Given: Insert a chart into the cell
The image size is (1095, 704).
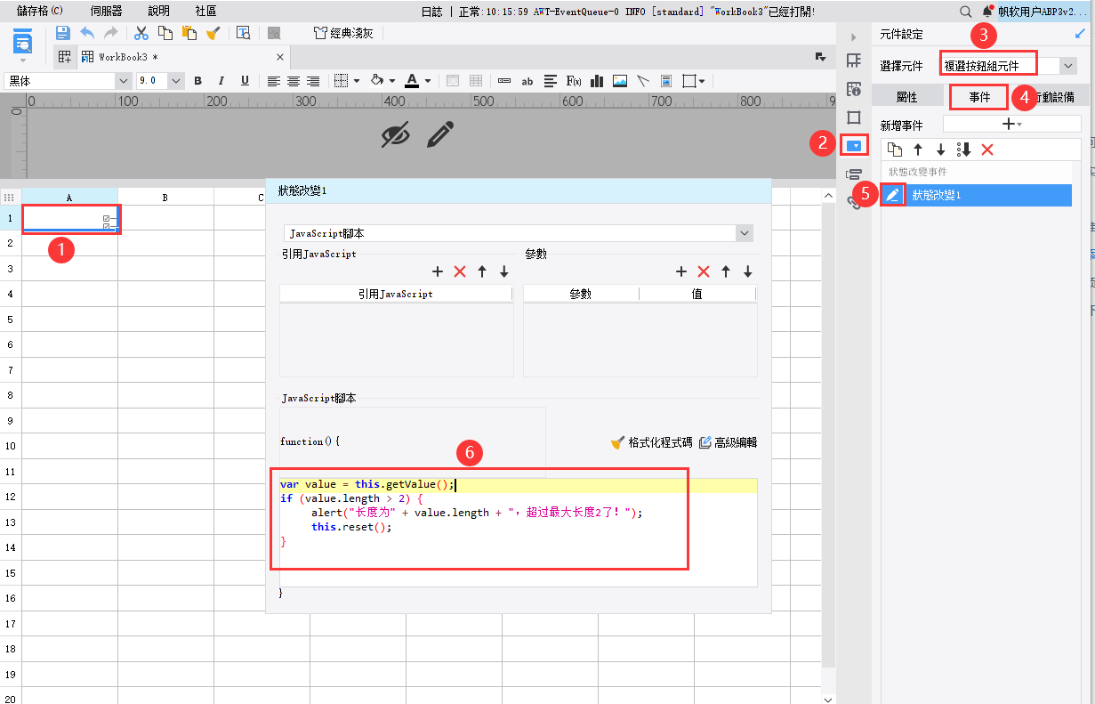Looking at the screenshot, I should point(597,81).
